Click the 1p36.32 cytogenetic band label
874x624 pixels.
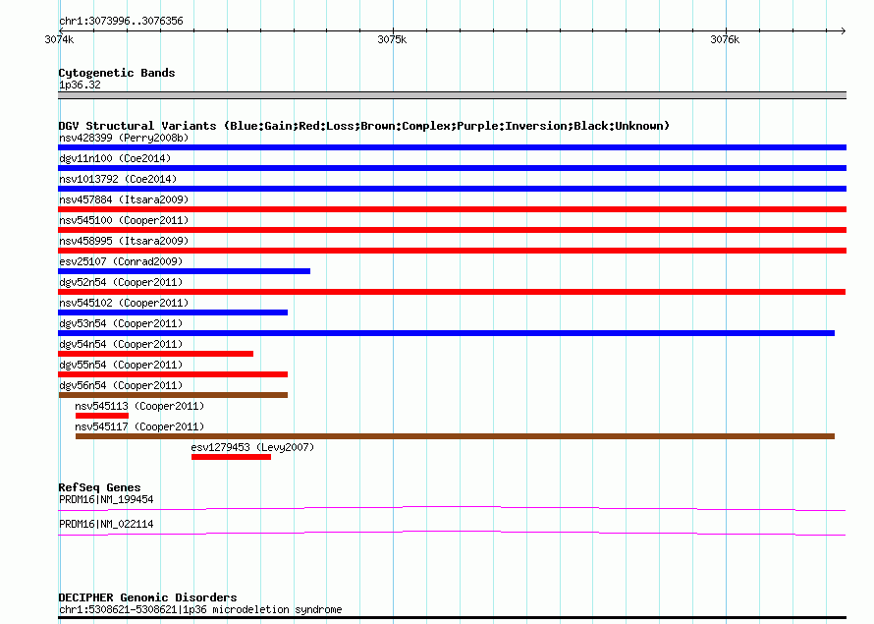(80, 85)
